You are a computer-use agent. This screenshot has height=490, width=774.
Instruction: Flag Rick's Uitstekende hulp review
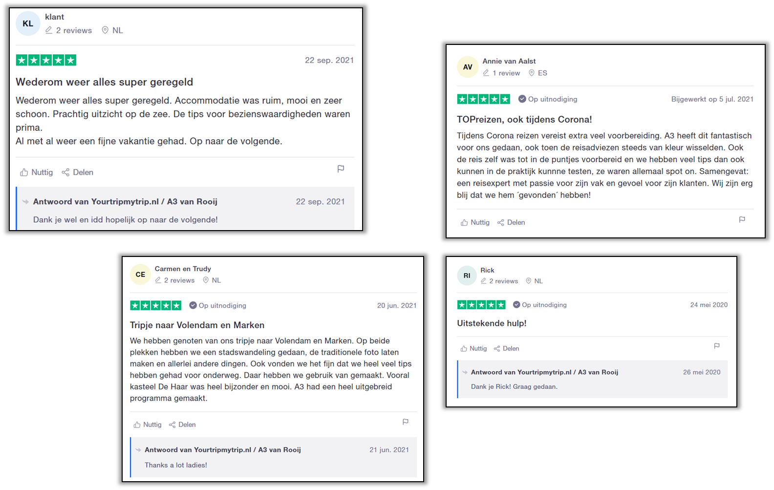click(x=717, y=346)
